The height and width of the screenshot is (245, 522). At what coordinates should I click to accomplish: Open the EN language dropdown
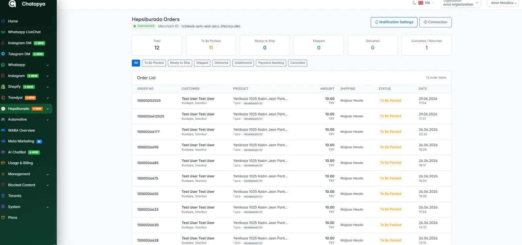[x=426, y=3]
